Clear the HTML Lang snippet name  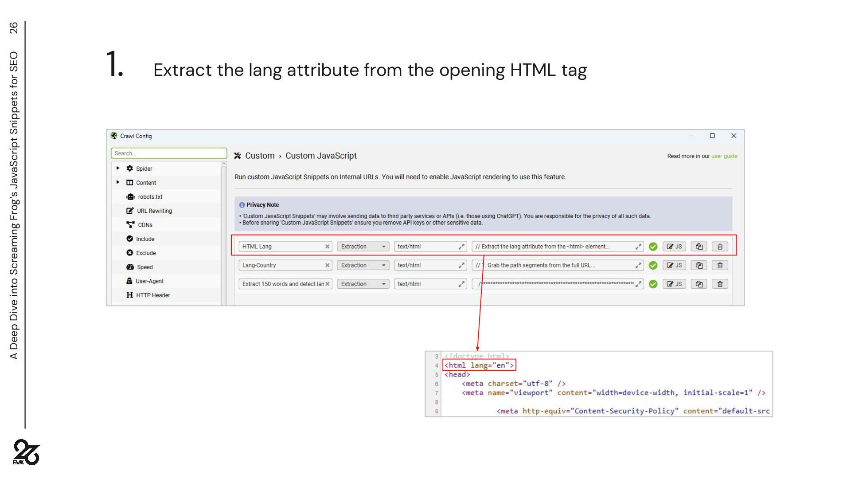point(328,247)
